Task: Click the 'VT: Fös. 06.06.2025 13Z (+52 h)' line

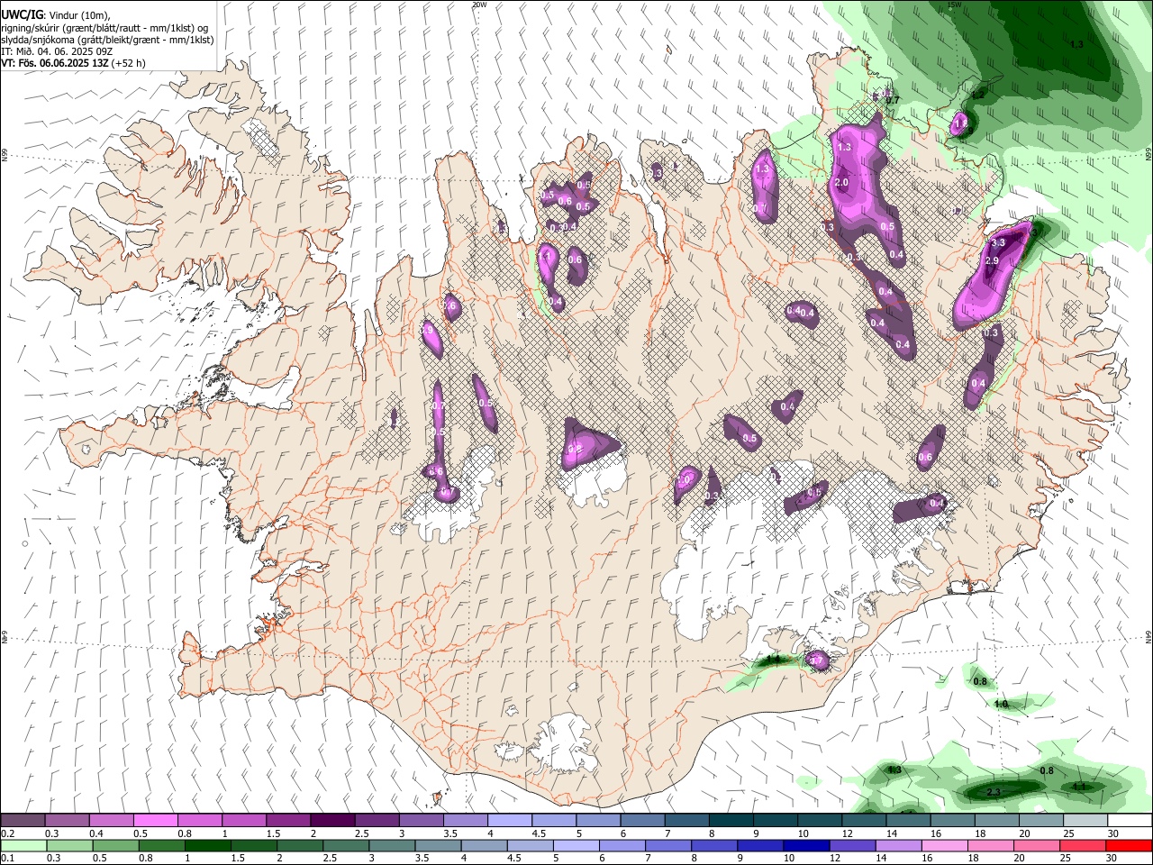Action: tap(73, 63)
